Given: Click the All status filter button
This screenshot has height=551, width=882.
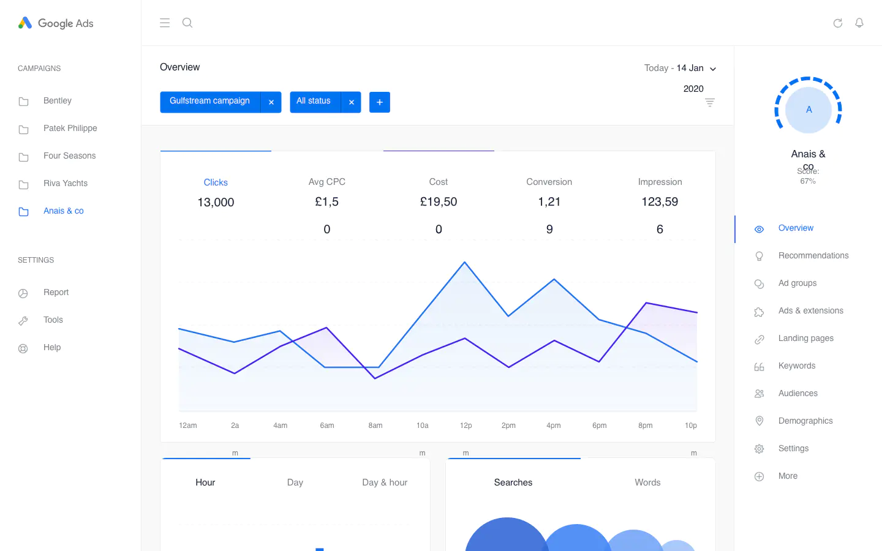Looking at the screenshot, I should click(315, 102).
